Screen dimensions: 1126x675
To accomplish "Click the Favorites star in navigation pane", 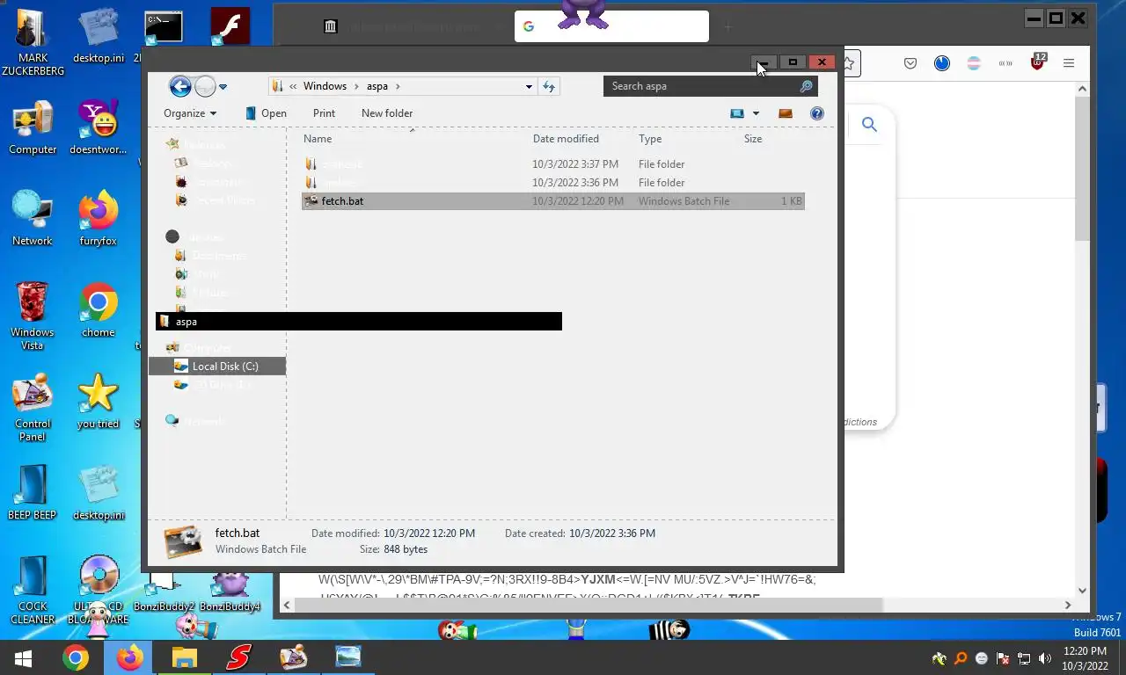I will coord(173,145).
